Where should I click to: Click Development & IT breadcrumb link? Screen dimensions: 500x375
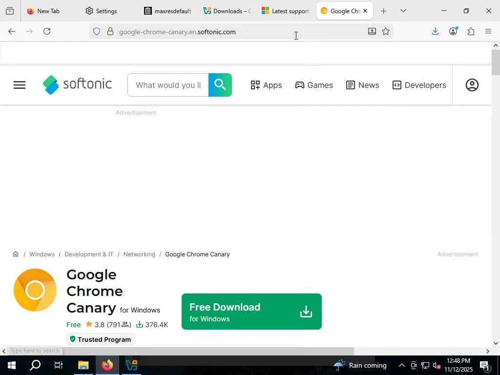[89, 254]
